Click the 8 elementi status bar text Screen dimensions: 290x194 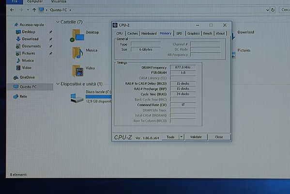click(18, 175)
